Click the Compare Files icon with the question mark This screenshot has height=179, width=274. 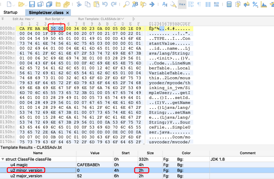pos(238,4)
